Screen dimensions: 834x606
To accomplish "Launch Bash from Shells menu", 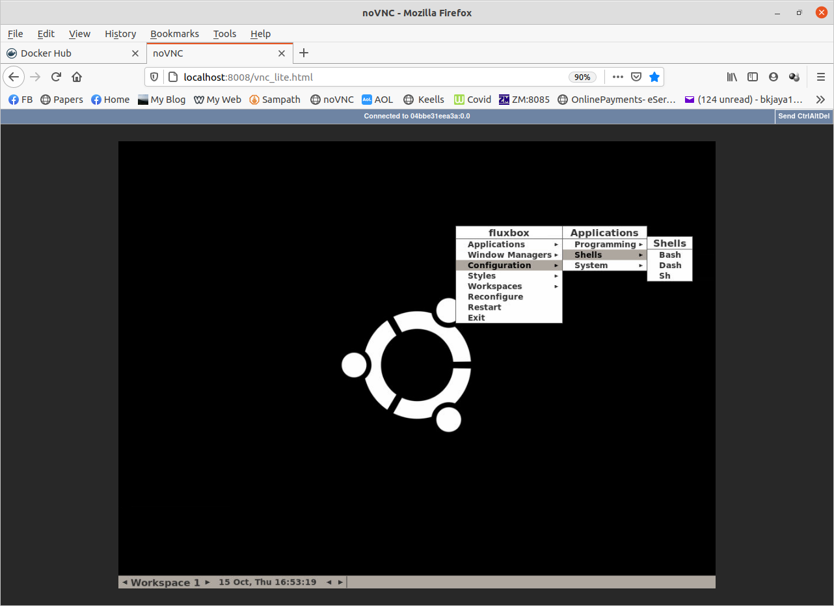I will point(669,255).
